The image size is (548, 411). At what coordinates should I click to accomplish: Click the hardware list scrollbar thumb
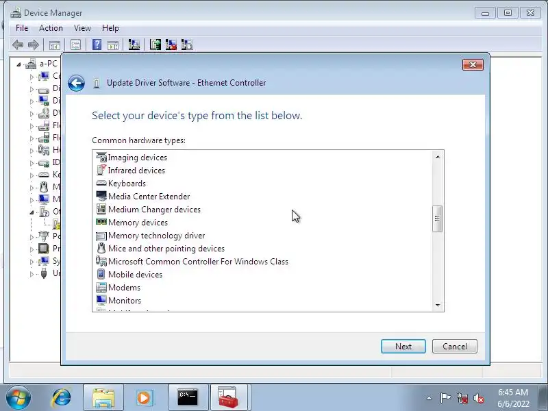(x=438, y=219)
